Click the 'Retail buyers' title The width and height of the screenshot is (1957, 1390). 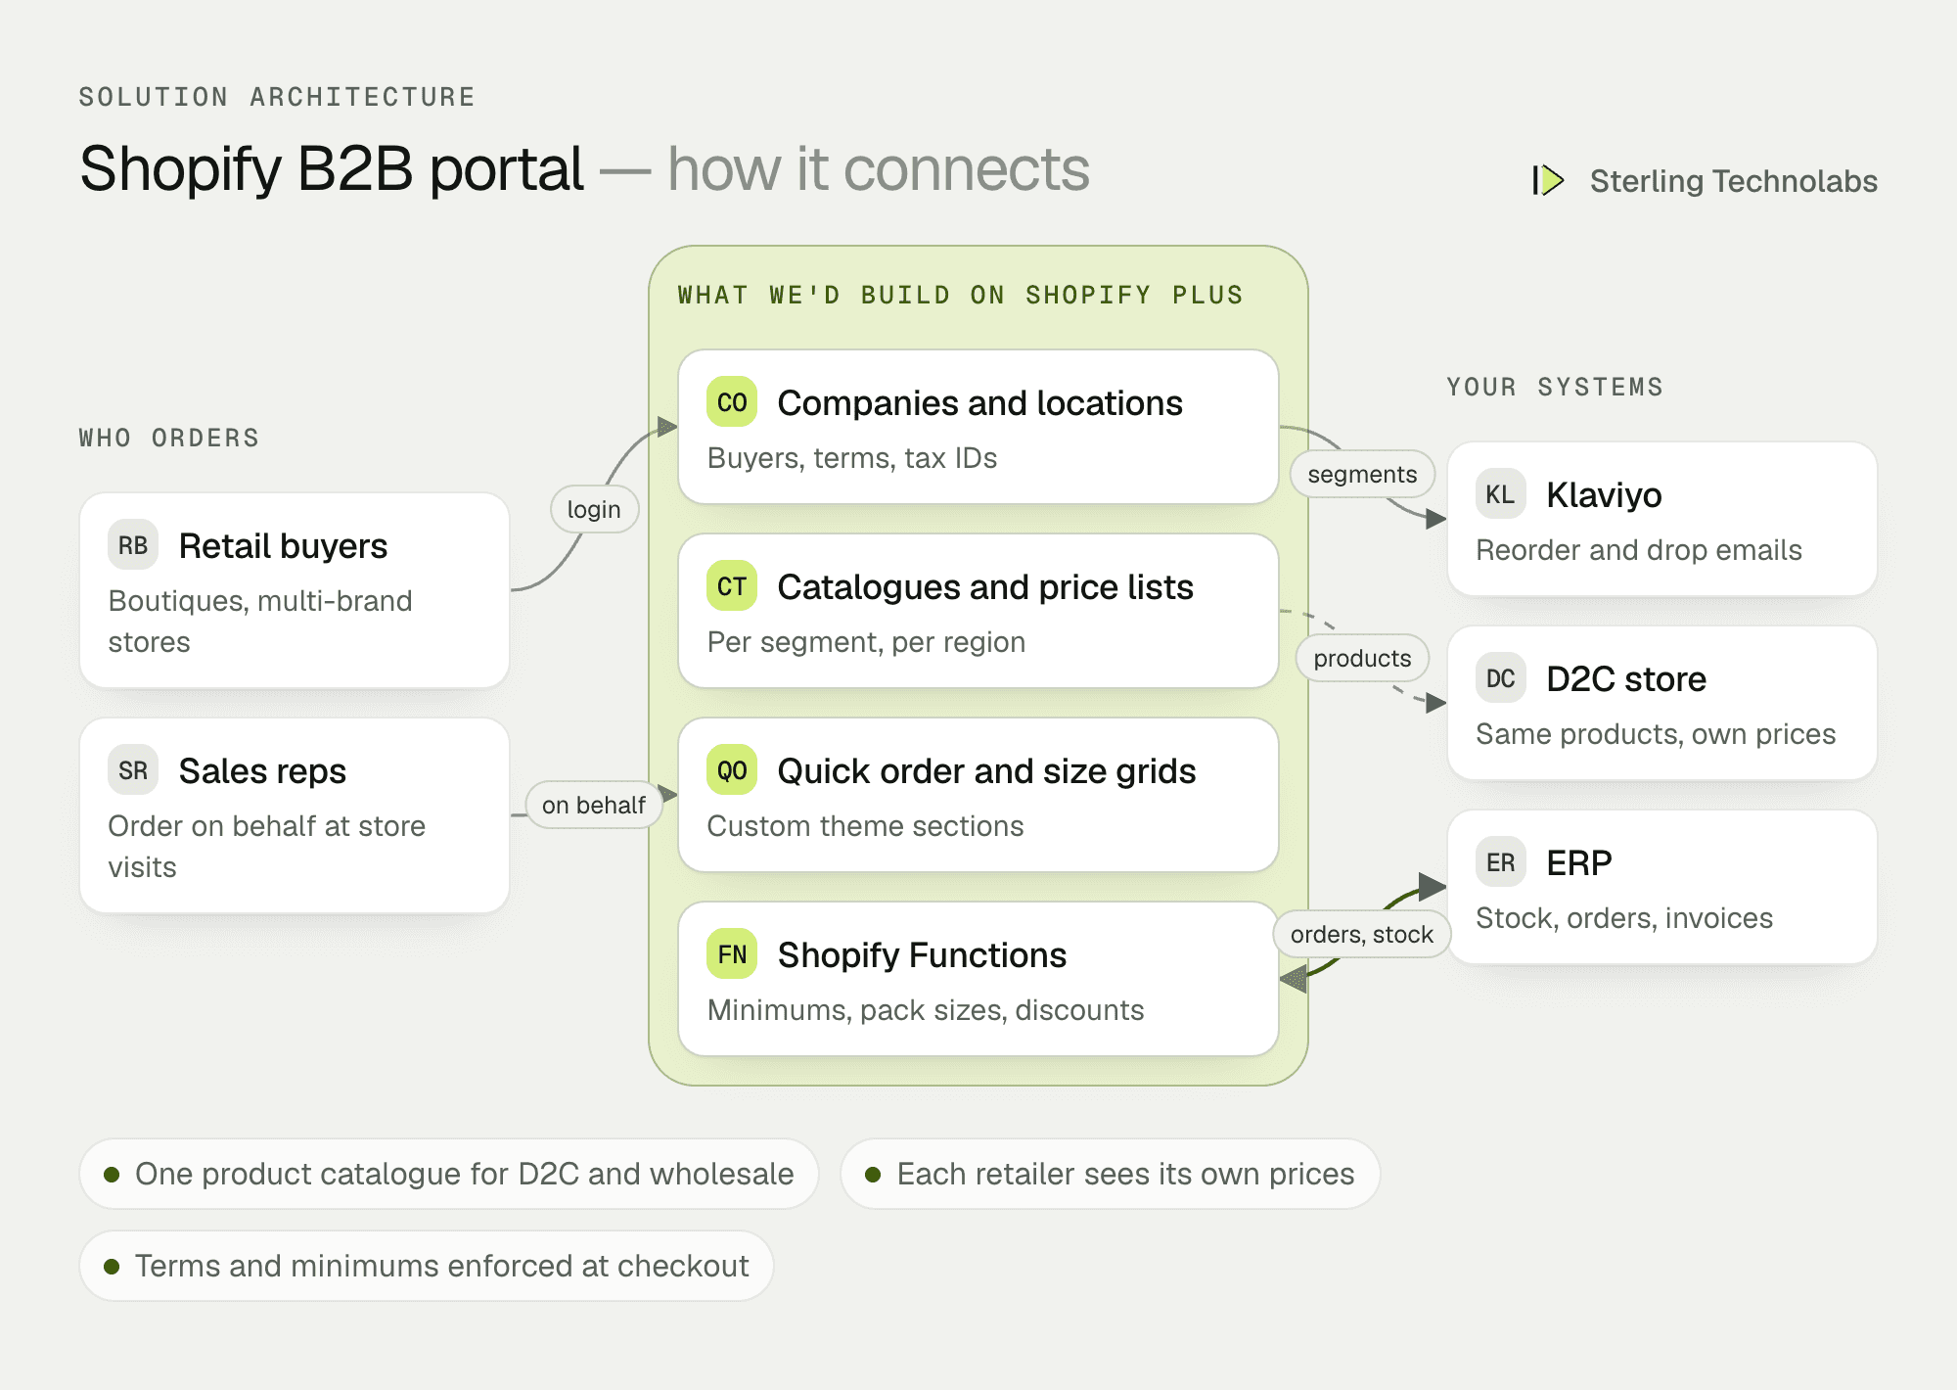tap(283, 545)
